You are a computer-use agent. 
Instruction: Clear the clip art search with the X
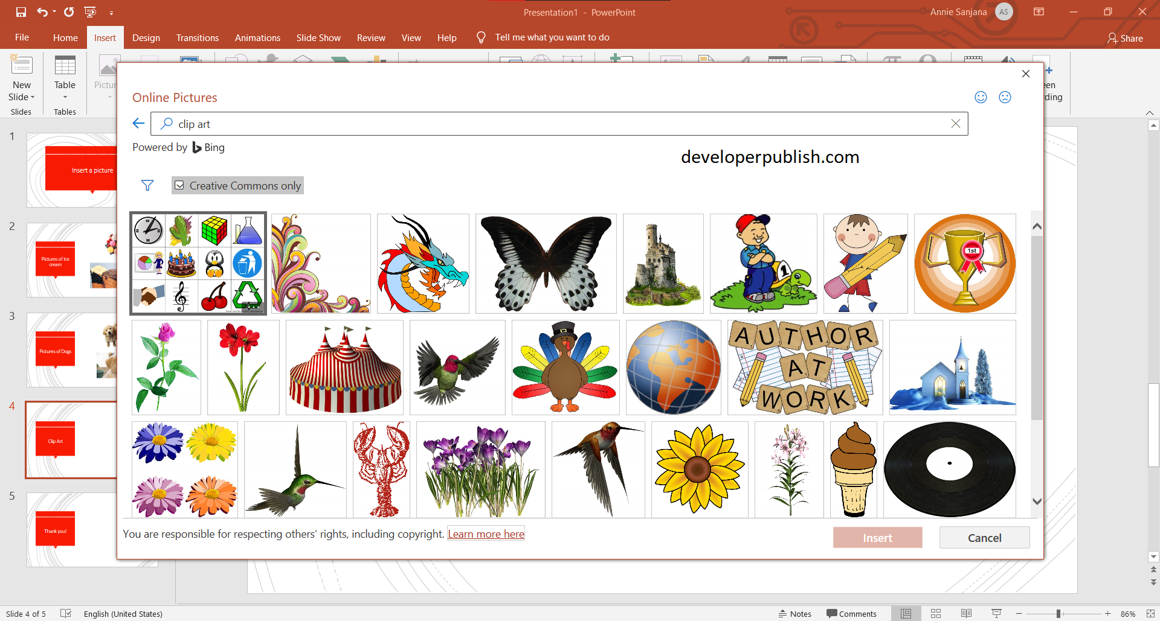[x=956, y=123]
